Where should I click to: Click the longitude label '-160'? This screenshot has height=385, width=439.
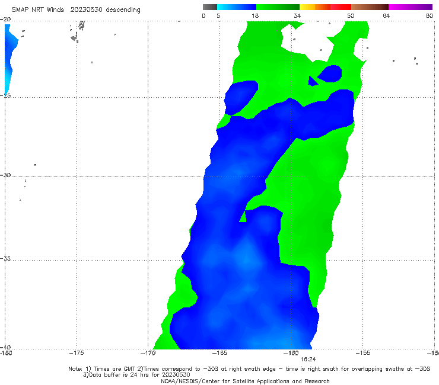pos(291,353)
